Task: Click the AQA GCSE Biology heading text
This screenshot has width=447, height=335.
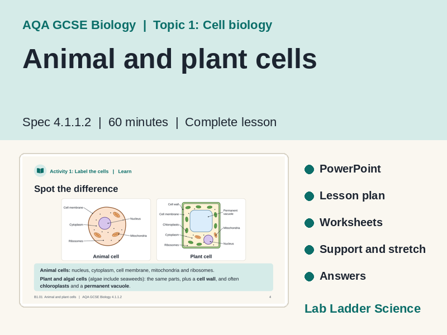Action: click(x=79, y=25)
